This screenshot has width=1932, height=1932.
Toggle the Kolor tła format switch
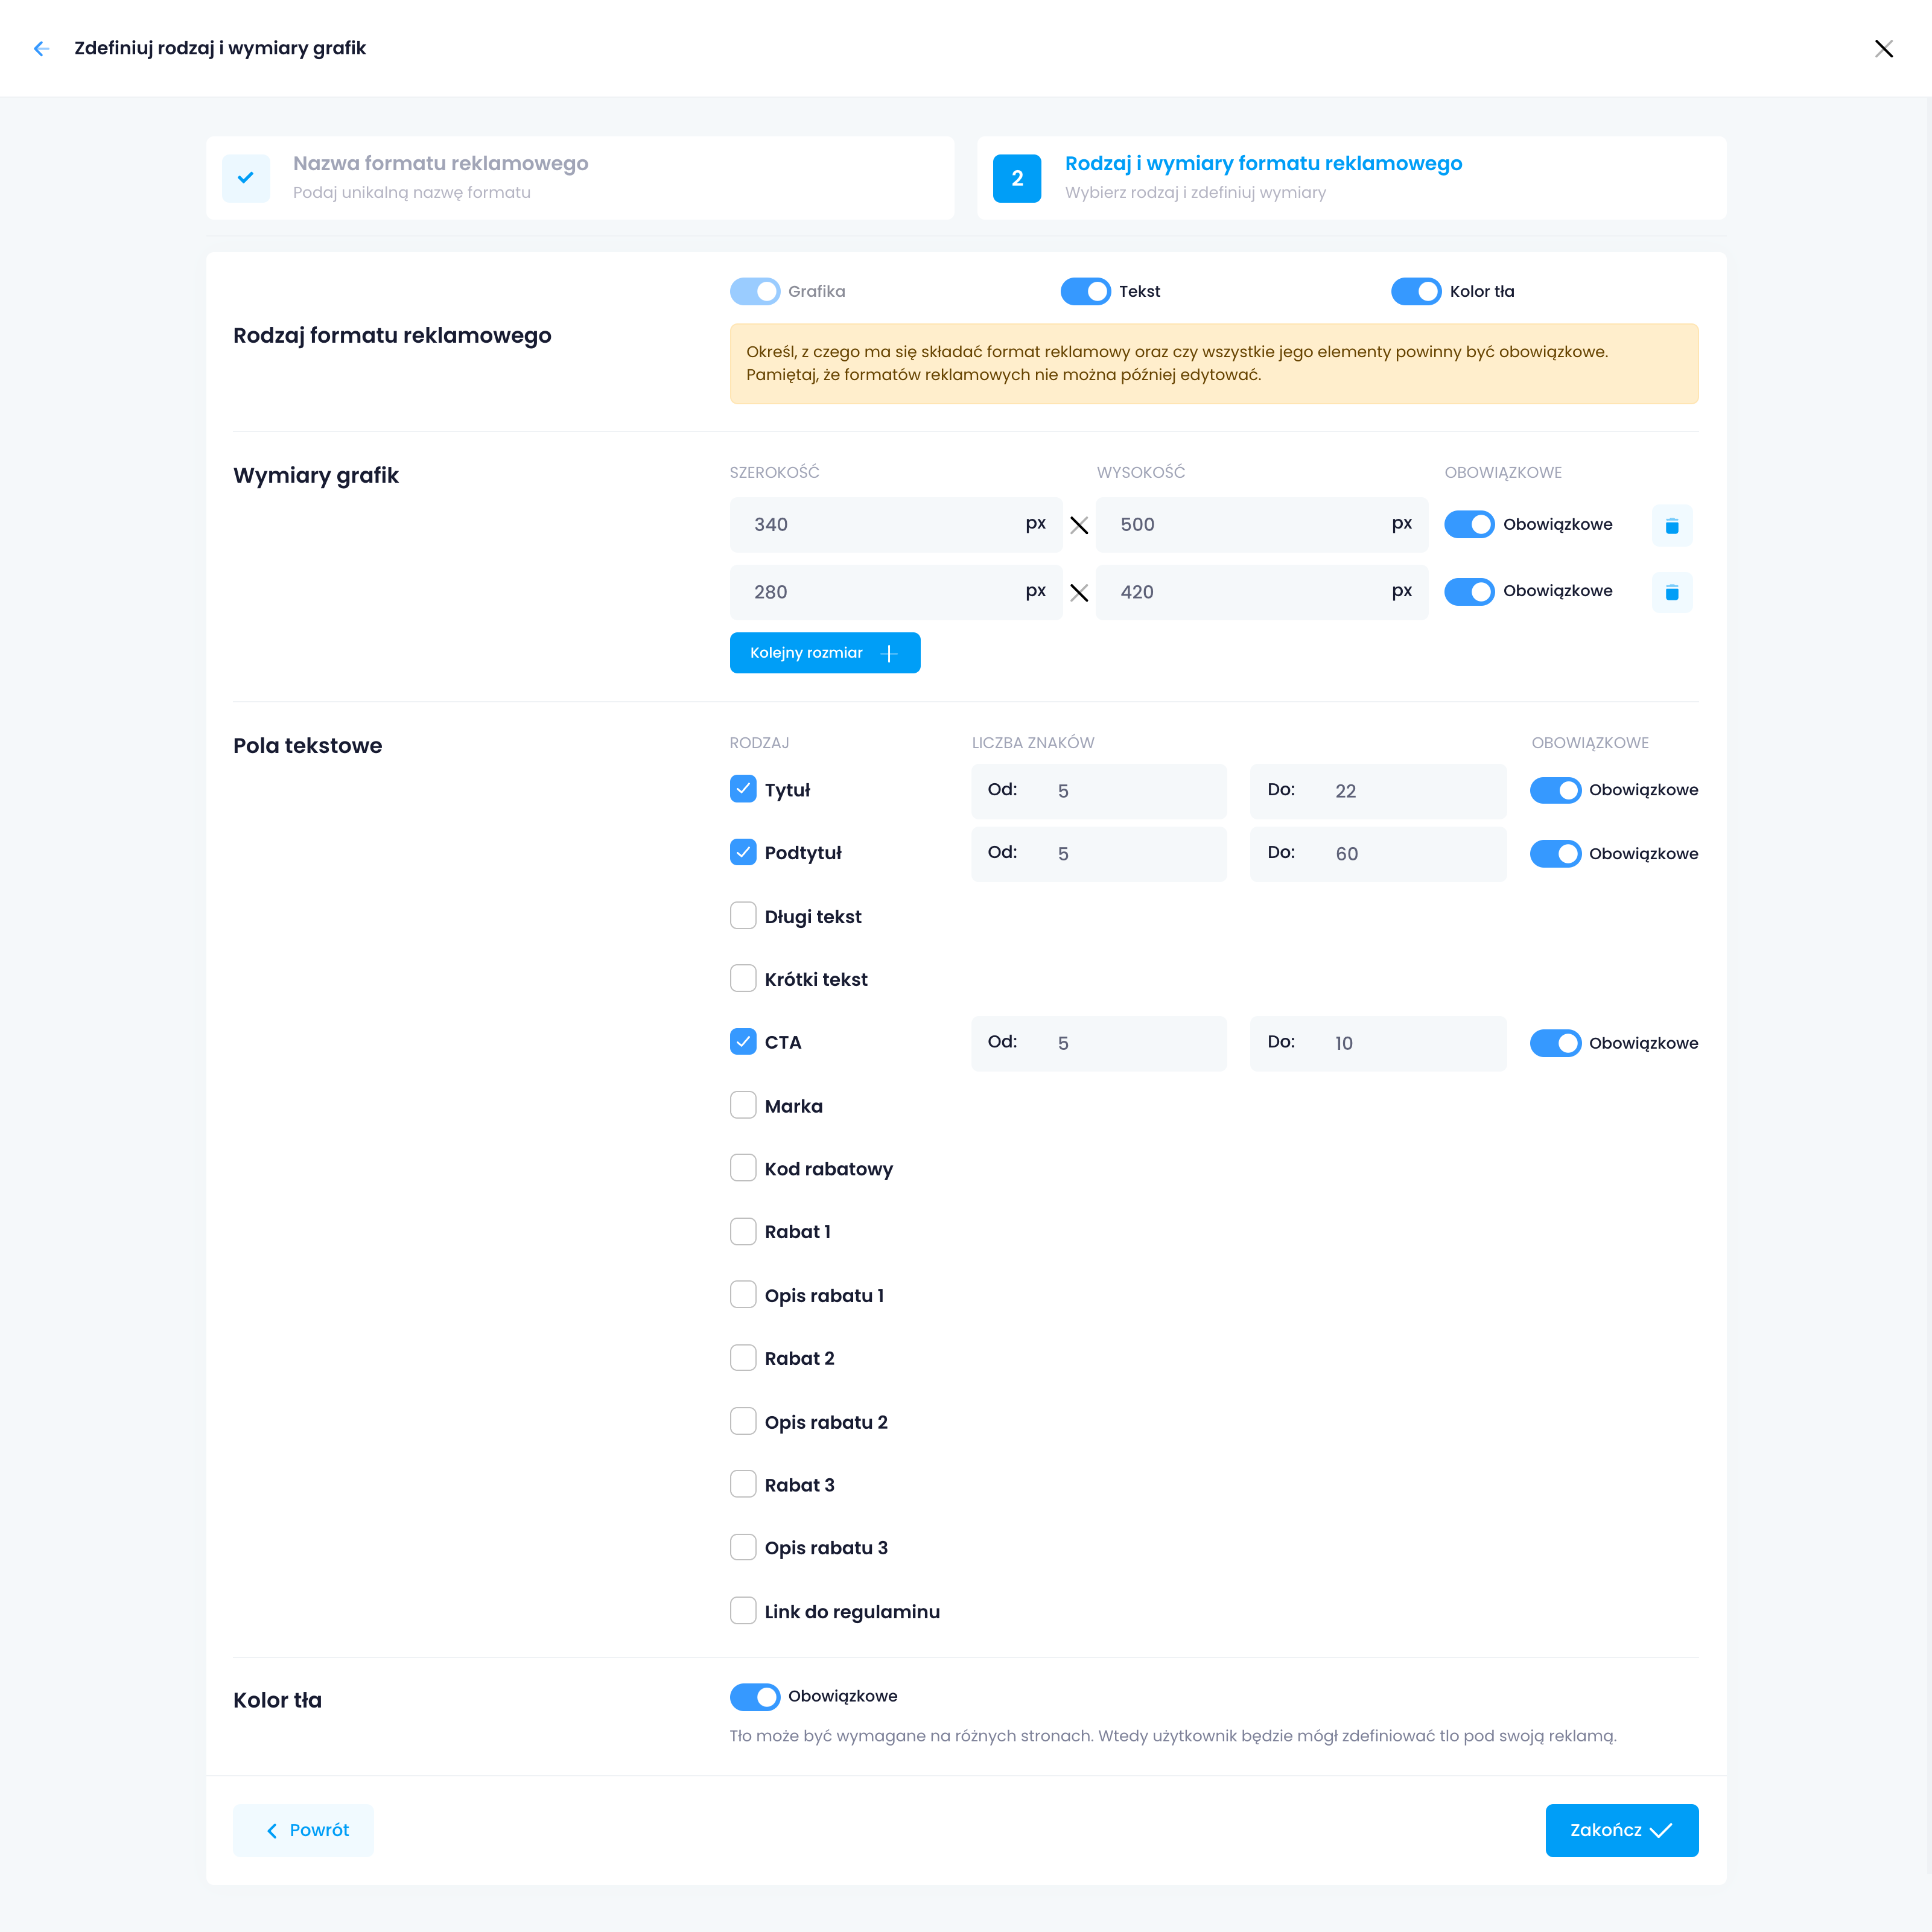[1415, 291]
